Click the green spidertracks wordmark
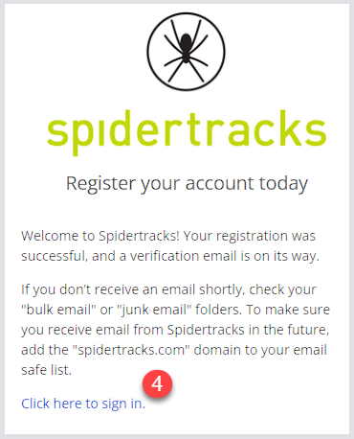Screen dimensions: 354x439 click(x=187, y=132)
